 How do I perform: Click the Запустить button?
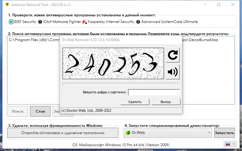tap(224, 133)
